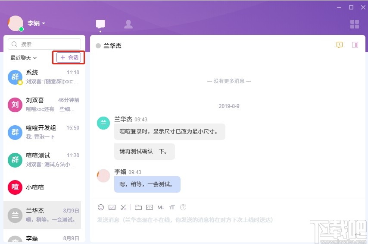Send an image with picture icon
Image resolution: width=368 pixels, height=244 pixels.
112,207
